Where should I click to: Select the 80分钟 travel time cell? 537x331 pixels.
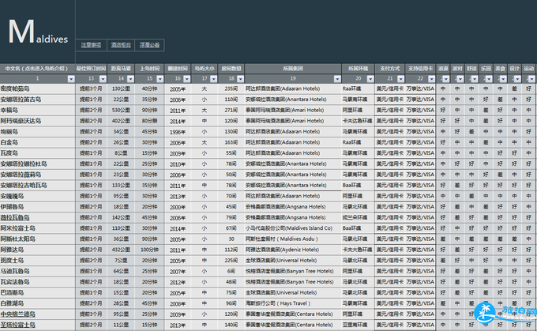pos(149,121)
